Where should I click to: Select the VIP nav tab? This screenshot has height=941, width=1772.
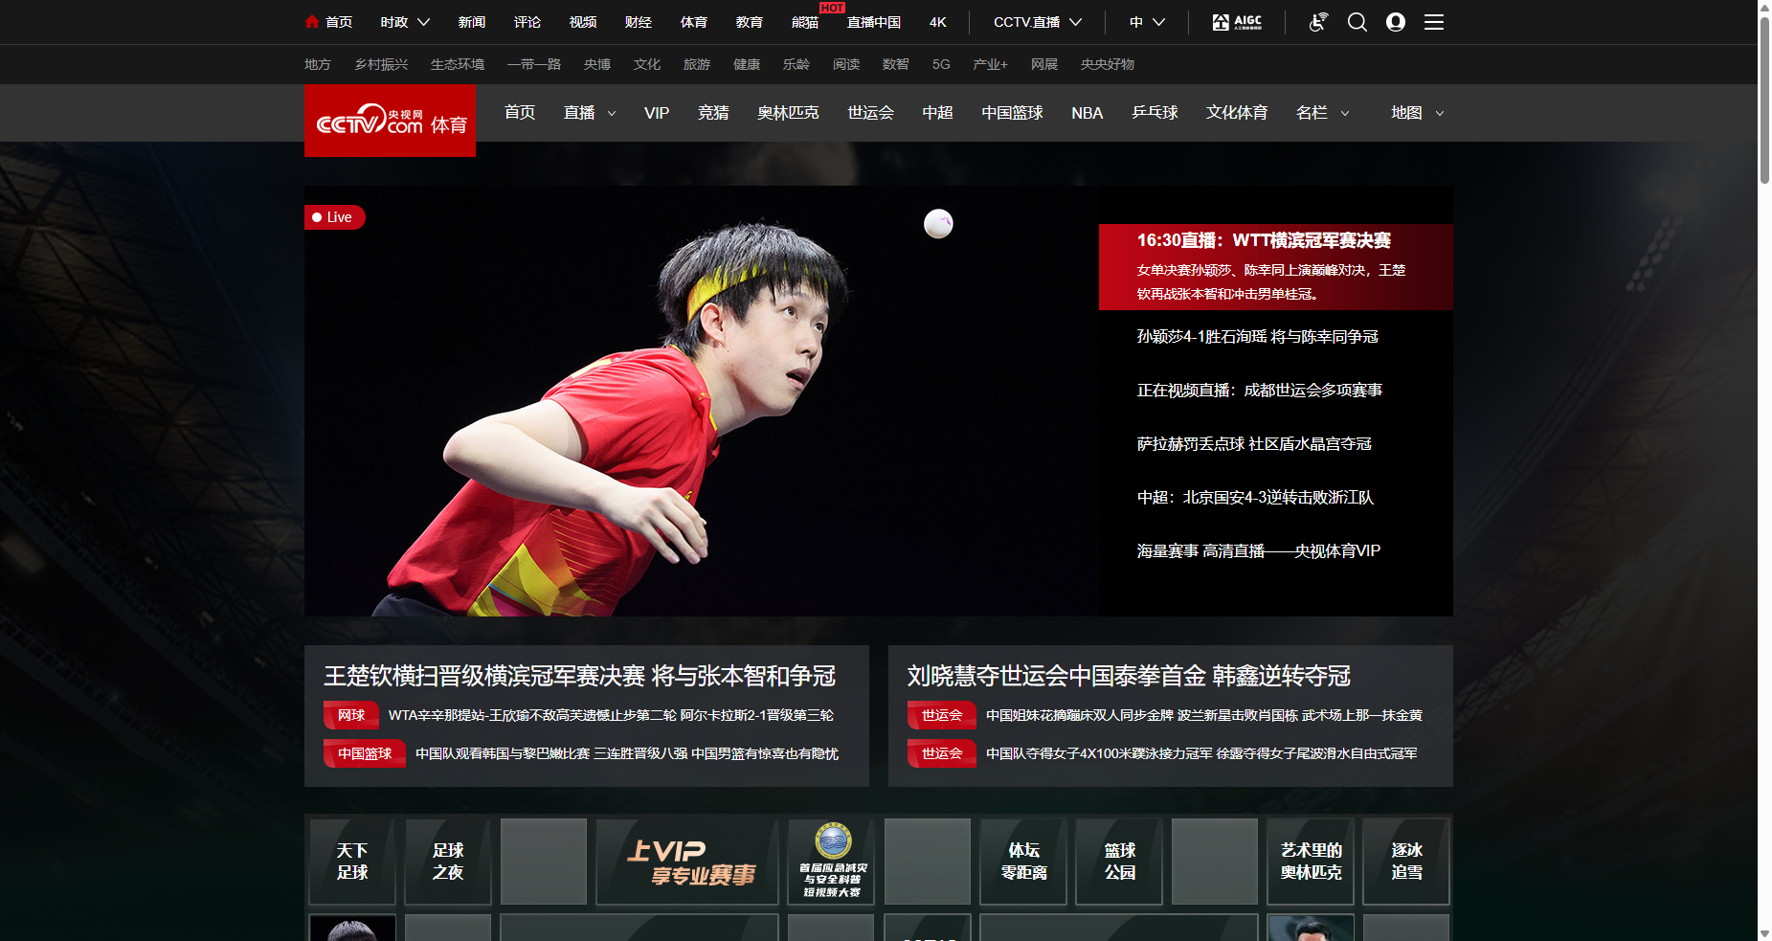(657, 113)
